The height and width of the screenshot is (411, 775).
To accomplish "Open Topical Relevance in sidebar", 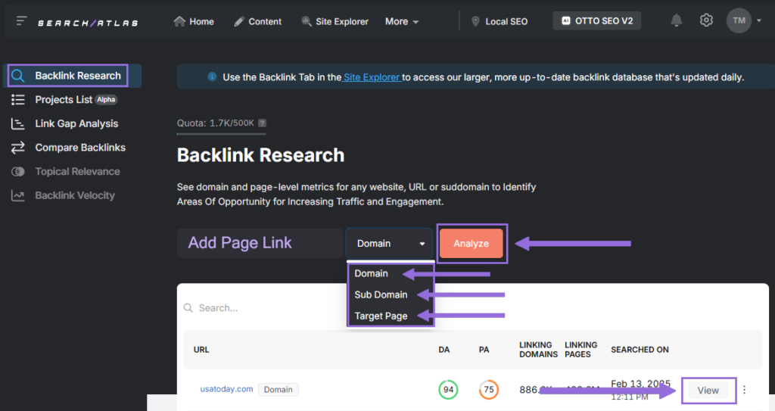I will pos(66,172).
